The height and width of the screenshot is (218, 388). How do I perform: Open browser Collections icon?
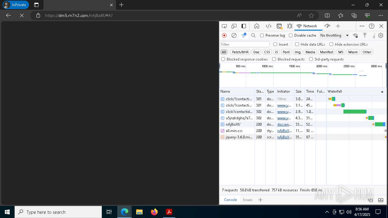(354, 15)
